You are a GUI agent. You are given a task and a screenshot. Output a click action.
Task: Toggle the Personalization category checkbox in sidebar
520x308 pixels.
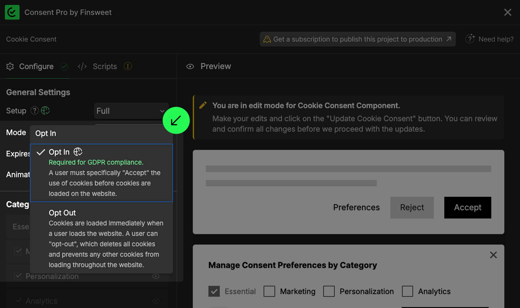pyautogui.click(x=18, y=276)
